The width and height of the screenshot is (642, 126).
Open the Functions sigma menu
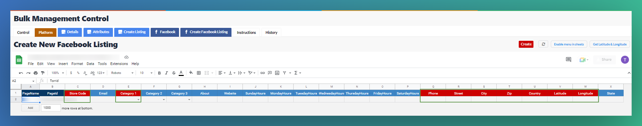(298, 73)
